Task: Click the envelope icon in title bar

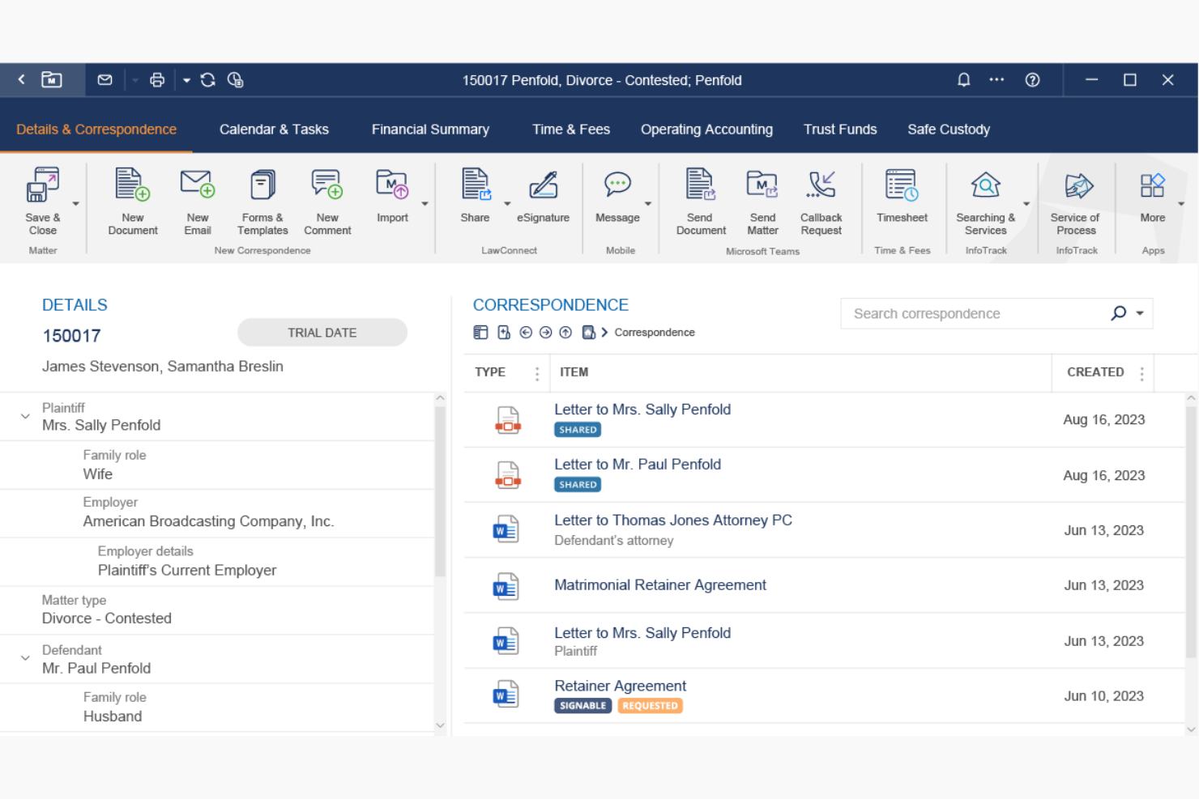Action: (105, 79)
